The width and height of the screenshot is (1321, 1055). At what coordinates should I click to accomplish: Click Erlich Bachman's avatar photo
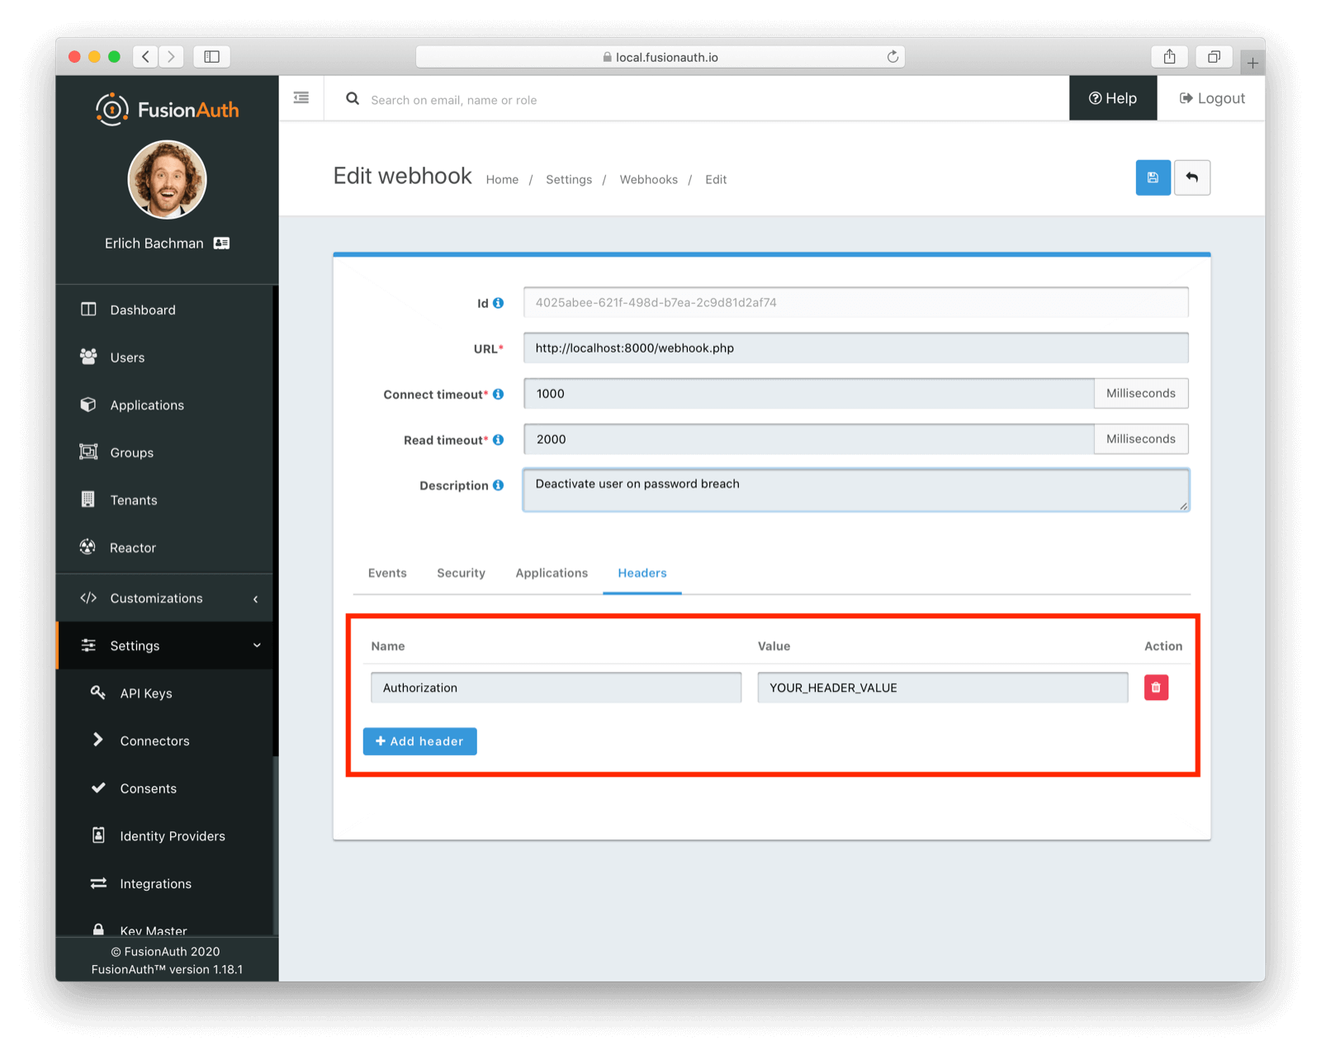coord(168,179)
